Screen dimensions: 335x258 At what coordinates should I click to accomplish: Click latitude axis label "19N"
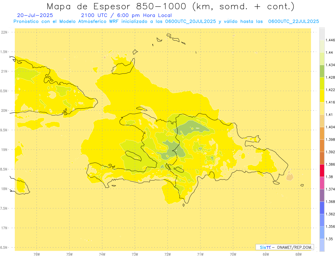pyautogui.click(x=5, y=150)
